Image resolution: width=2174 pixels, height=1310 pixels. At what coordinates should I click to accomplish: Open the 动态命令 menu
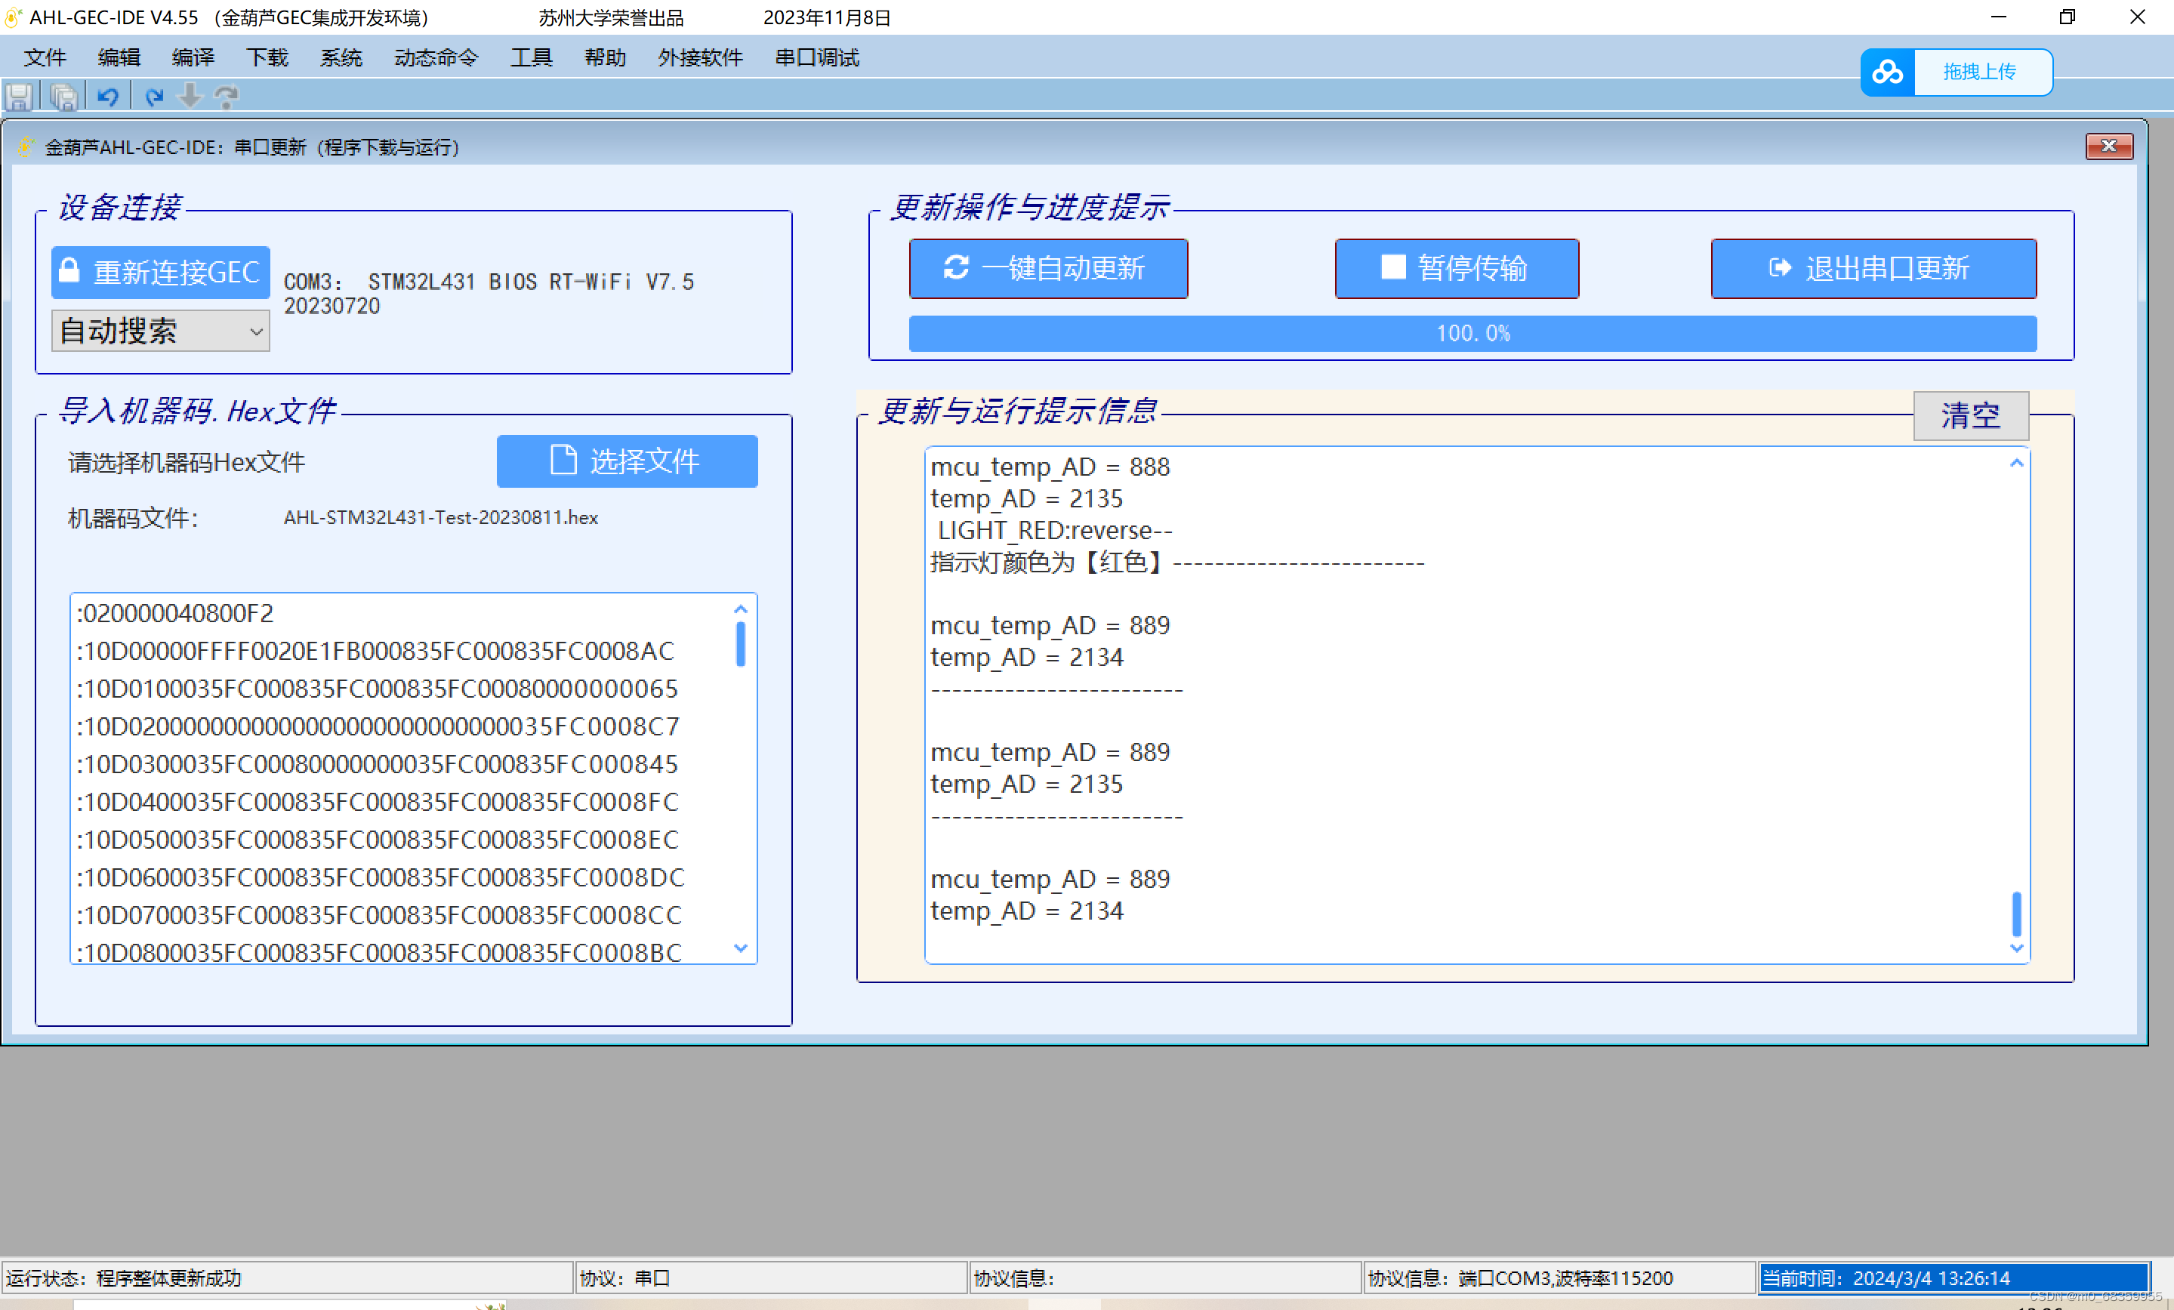click(x=436, y=58)
